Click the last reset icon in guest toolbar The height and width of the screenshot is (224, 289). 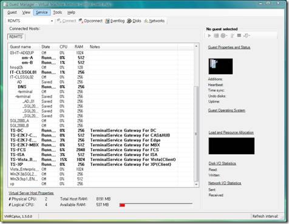[246, 36]
